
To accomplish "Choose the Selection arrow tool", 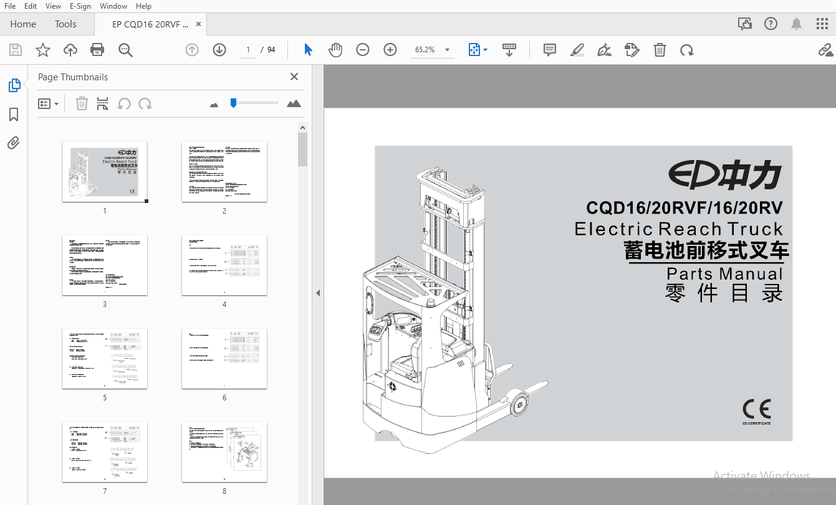I will [x=308, y=50].
